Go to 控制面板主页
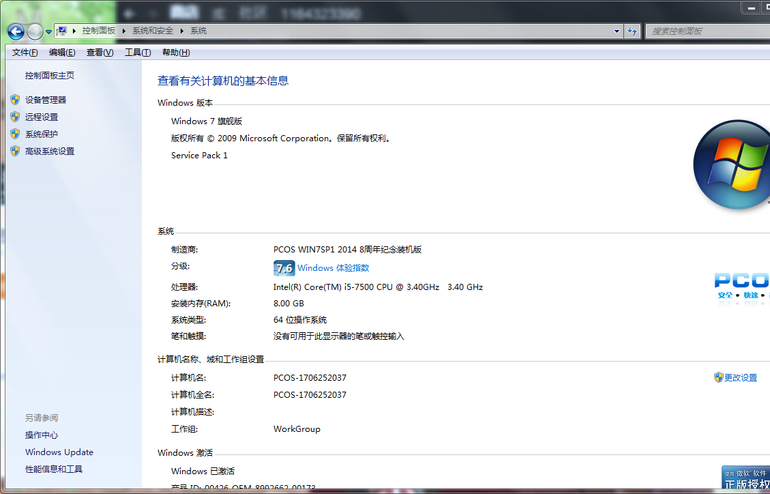 pos(50,76)
